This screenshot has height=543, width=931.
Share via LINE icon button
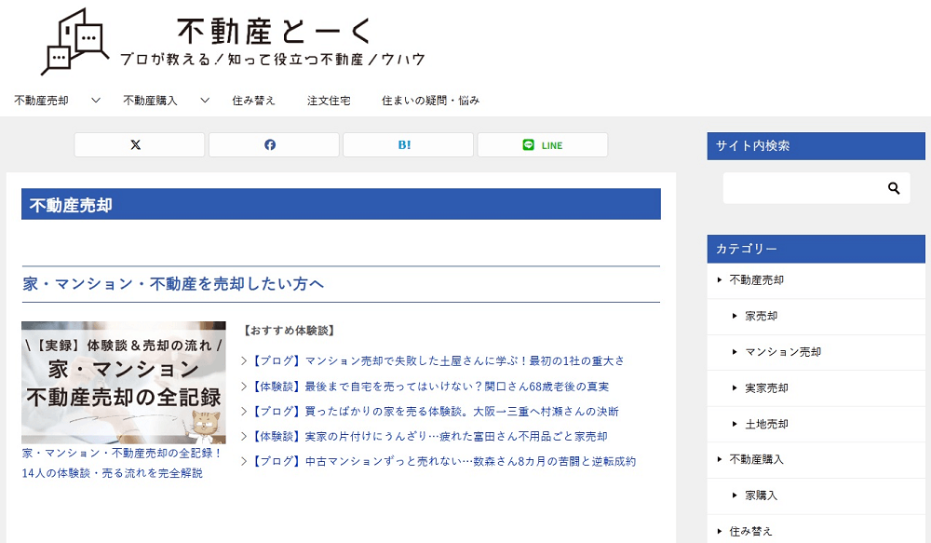[x=542, y=145]
